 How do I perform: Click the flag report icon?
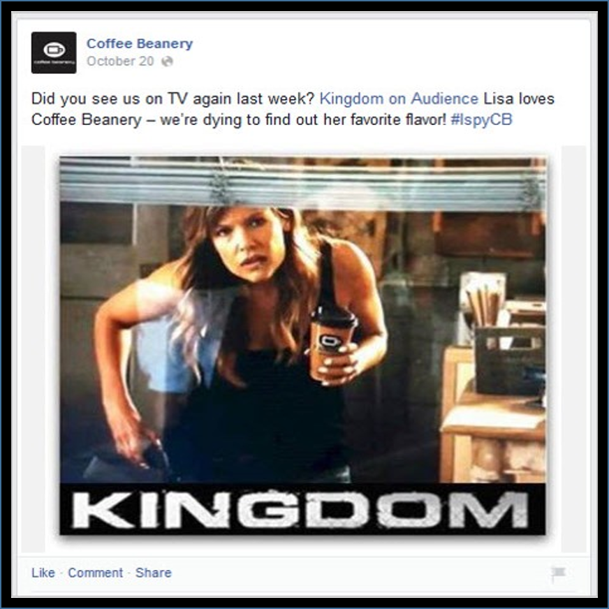point(558,573)
